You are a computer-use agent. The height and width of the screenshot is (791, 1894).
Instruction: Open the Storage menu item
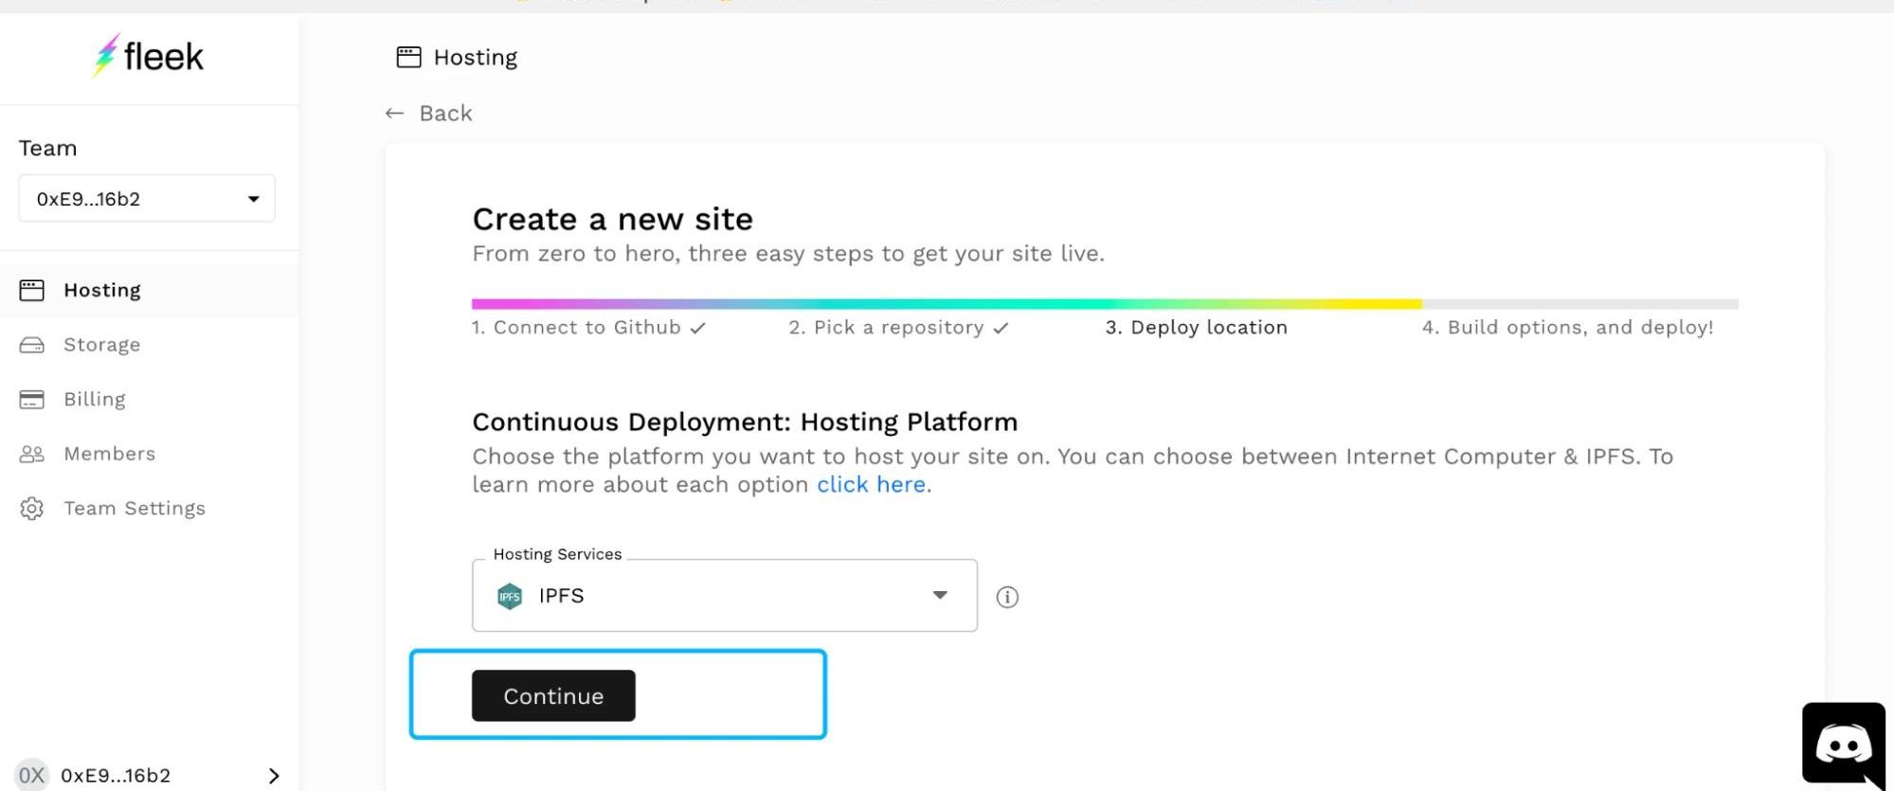click(101, 345)
